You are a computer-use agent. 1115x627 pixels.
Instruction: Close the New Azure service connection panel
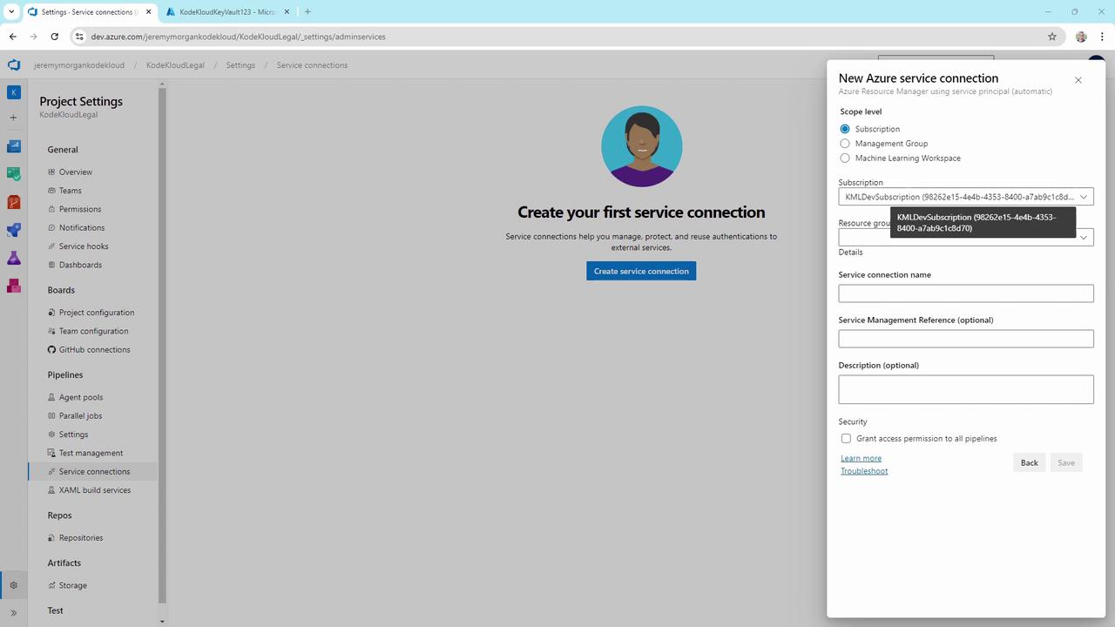1078,80
